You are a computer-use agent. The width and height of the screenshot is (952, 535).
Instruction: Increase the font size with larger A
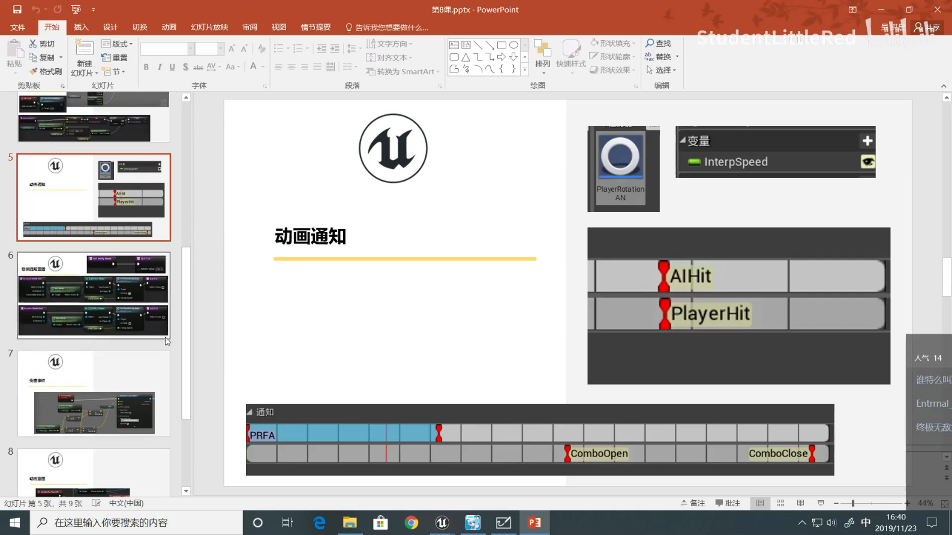(x=232, y=49)
